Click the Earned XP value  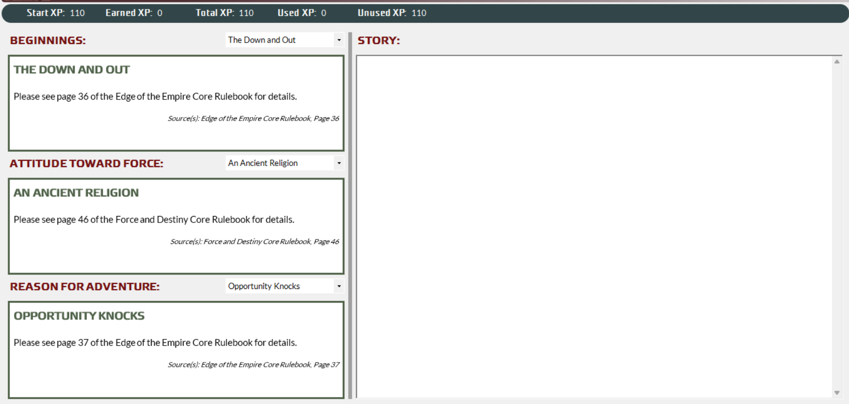pyautogui.click(x=160, y=13)
